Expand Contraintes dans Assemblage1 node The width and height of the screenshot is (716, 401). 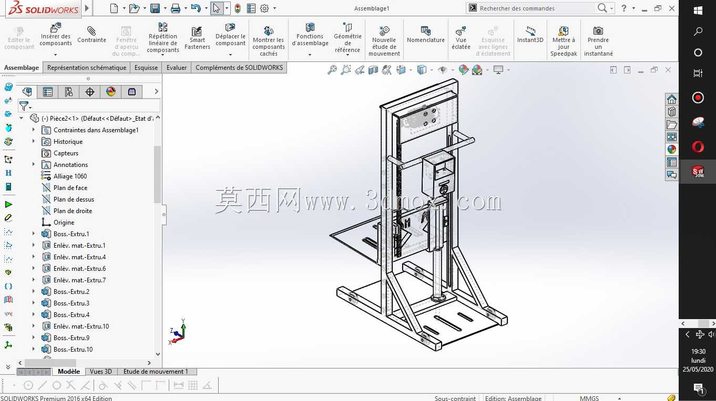[34, 130]
